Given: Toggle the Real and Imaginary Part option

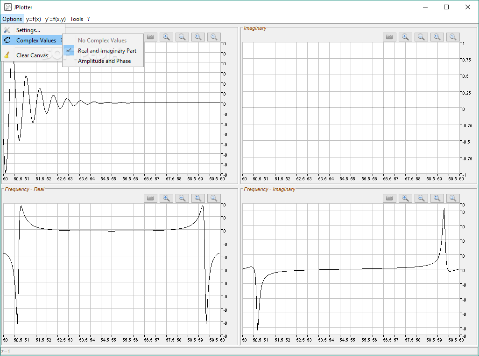Looking at the screenshot, I should pos(103,51).
